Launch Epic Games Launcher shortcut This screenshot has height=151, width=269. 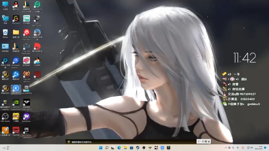(27, 133)
